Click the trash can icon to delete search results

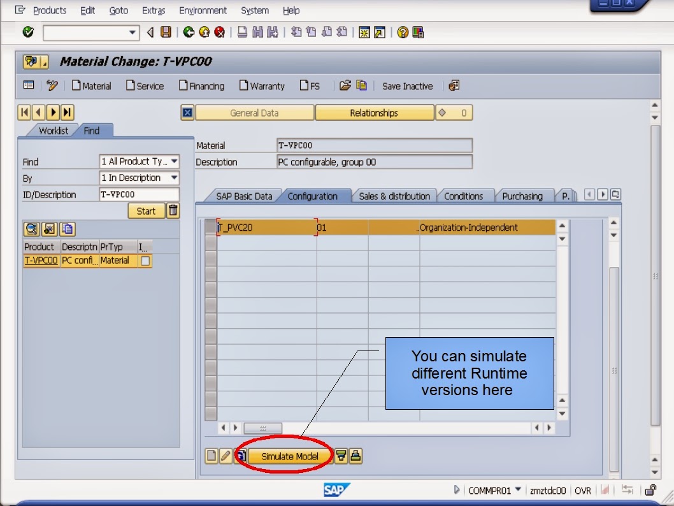pos(173,210)
